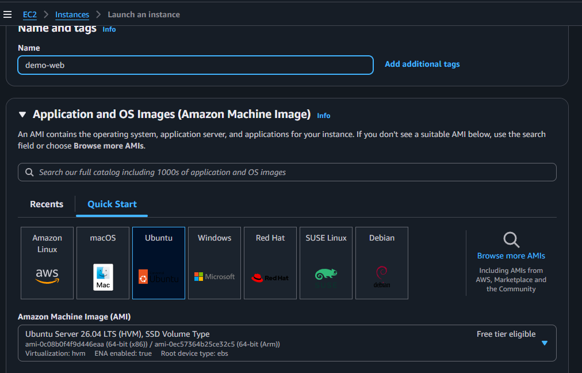582x373 pixels.
Task: Click Info link beside Name and tags
Action: (x=109, y=29)
